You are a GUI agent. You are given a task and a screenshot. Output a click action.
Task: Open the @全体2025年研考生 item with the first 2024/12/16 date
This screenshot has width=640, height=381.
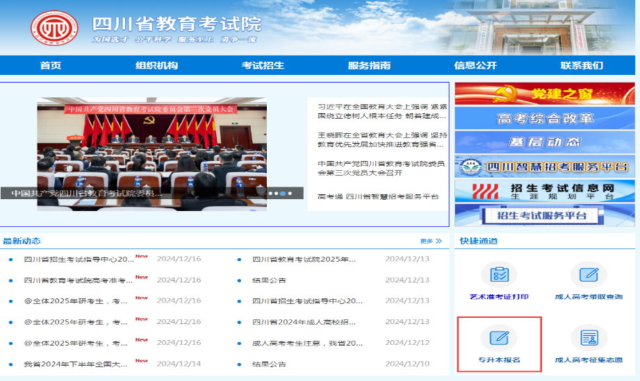76,301
